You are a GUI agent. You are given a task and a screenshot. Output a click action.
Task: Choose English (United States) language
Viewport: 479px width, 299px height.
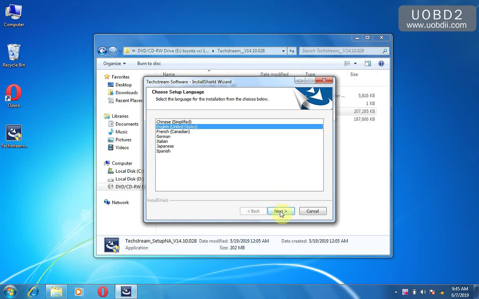[x=239, y=127]
